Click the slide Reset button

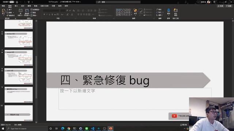(33, 12)
